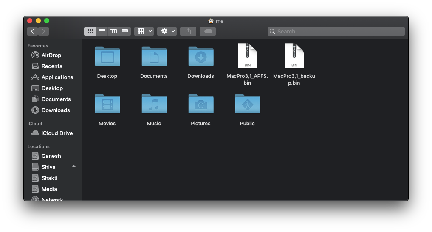The height and width of the screenshot is (232, 432).
Task: Open the gear Action menu
Action: coord(167,31)
